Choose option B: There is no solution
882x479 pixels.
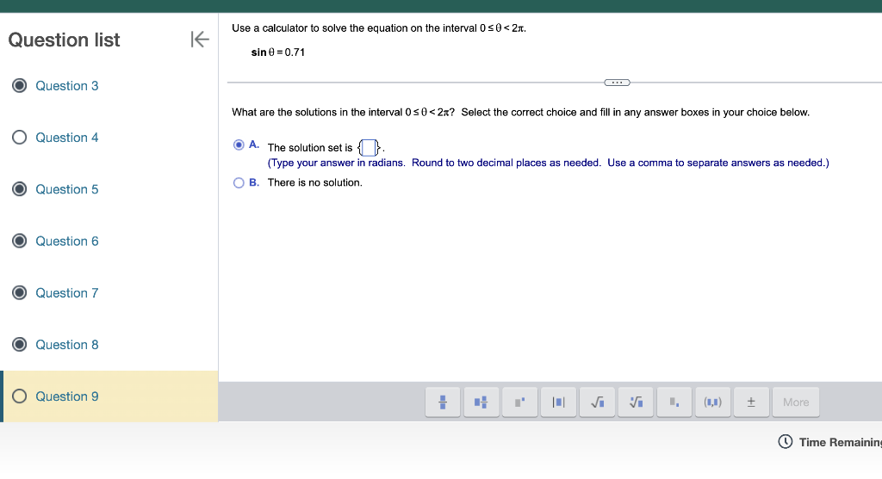239,182
